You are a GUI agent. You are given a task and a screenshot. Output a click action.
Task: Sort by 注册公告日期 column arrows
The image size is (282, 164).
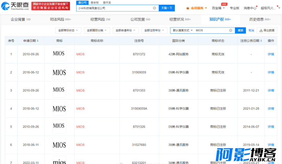[x=261, y=41]
